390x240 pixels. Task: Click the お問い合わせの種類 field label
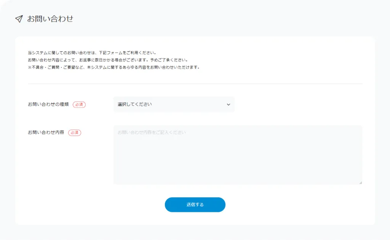[x=48, y=104]
